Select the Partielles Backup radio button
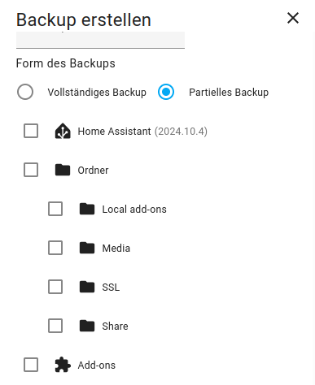 (166, 92)
